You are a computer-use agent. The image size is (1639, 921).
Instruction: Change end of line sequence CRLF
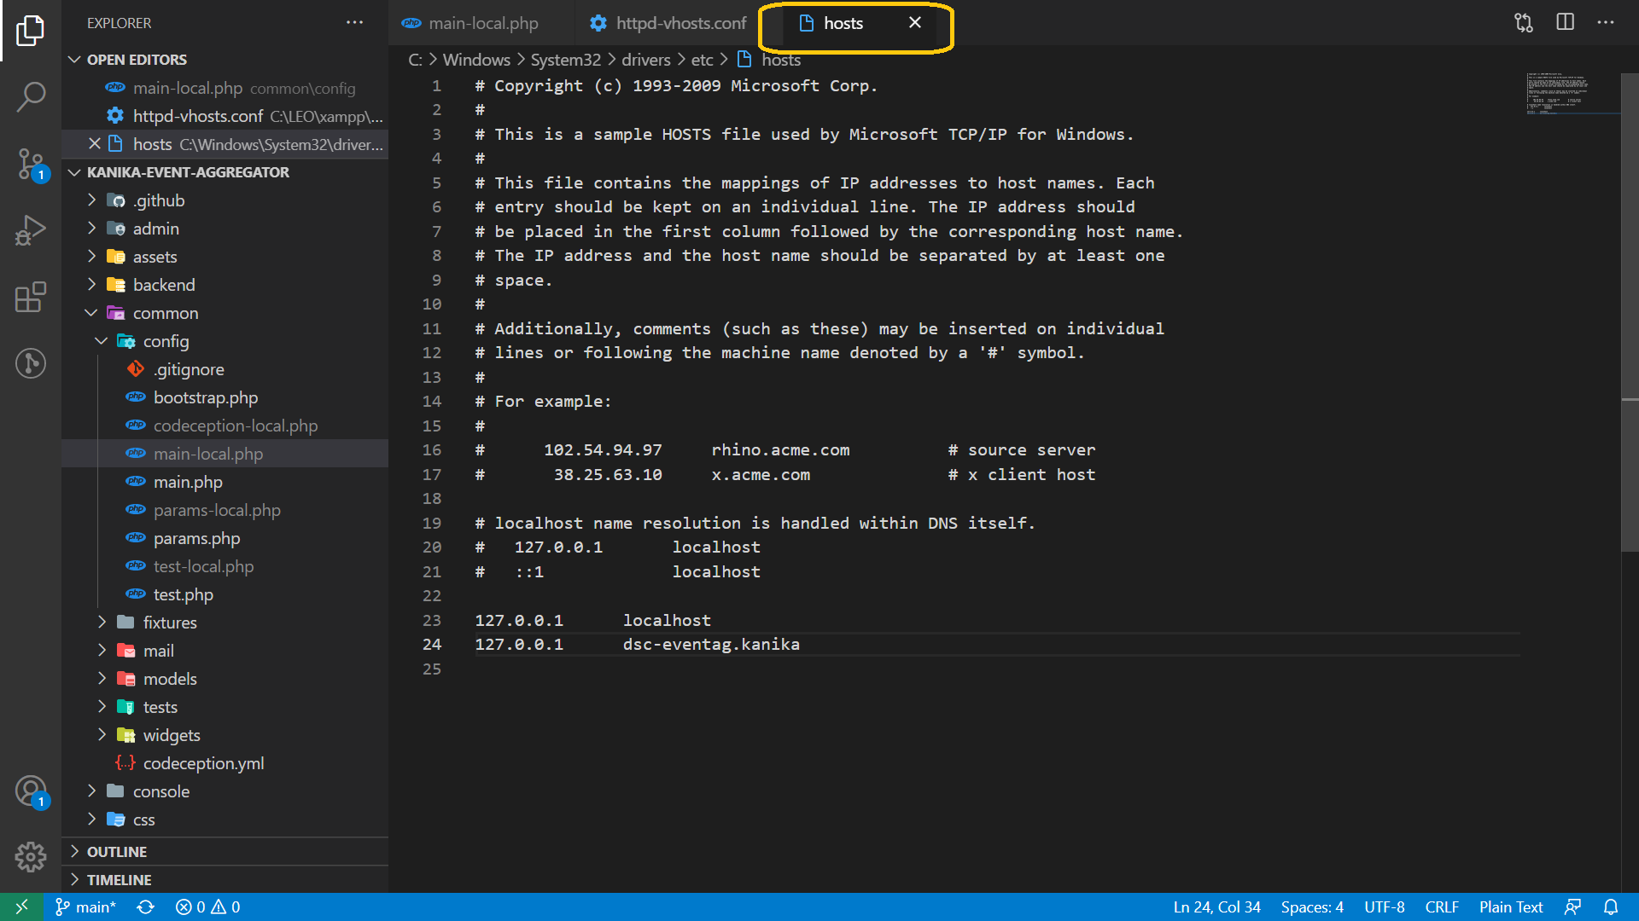pos(1442,907)
